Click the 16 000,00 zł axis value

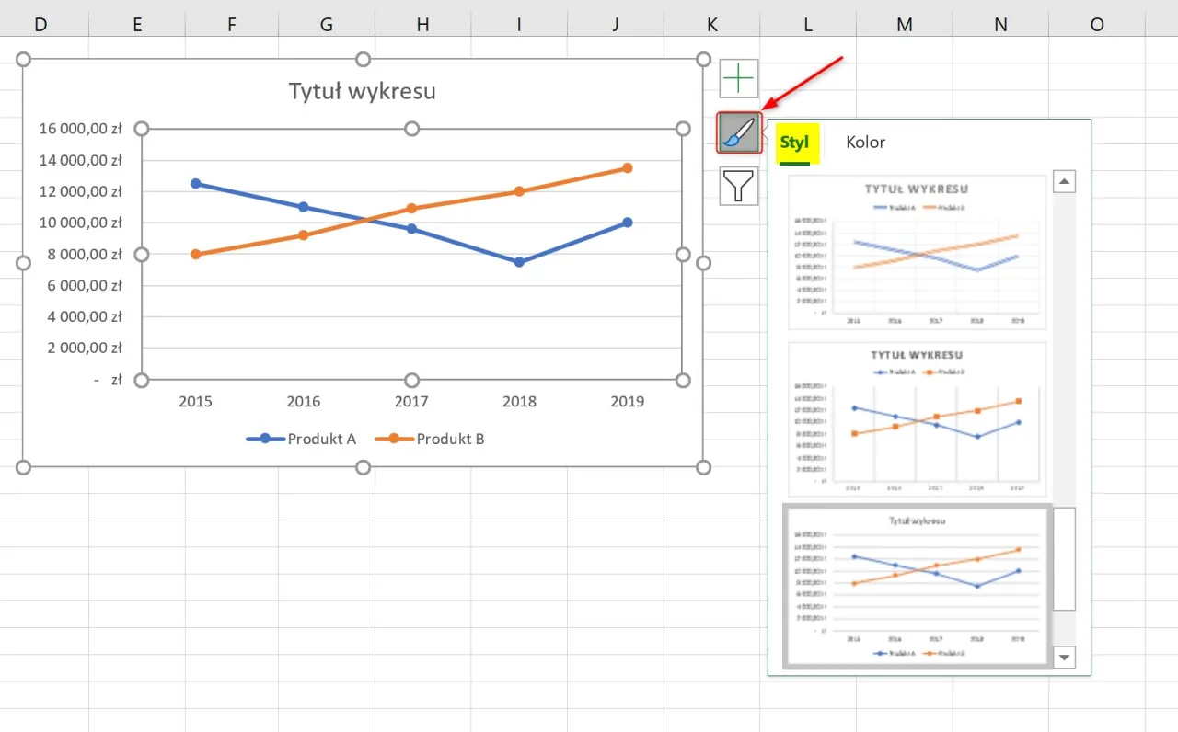click(x=81, y=129)
